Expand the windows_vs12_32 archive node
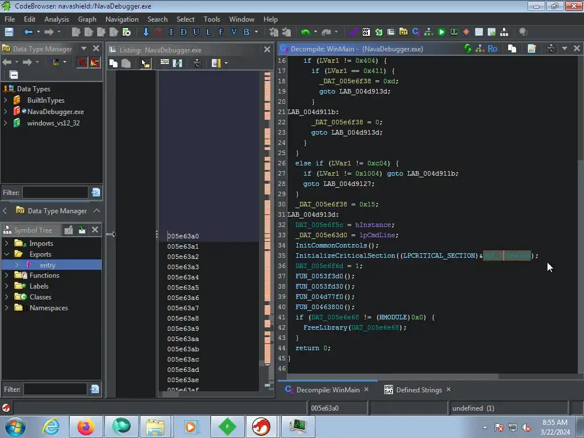Image resolution: width=584 pixels, height=438 pixels. tap(5, 123)
